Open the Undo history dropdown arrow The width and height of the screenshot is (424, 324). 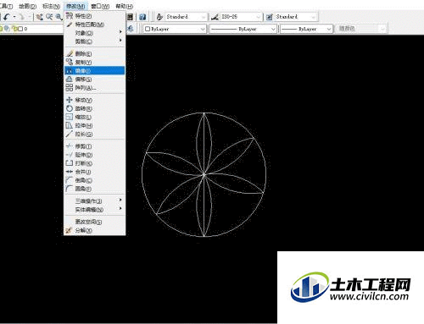coord(14,17)
